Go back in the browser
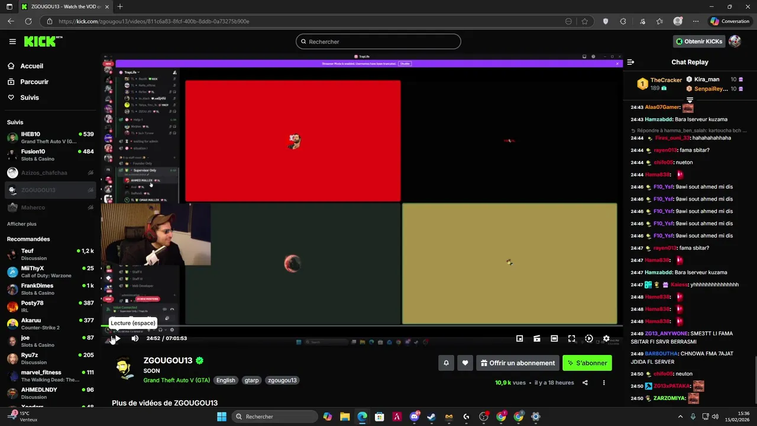 (x=11, y=21)
